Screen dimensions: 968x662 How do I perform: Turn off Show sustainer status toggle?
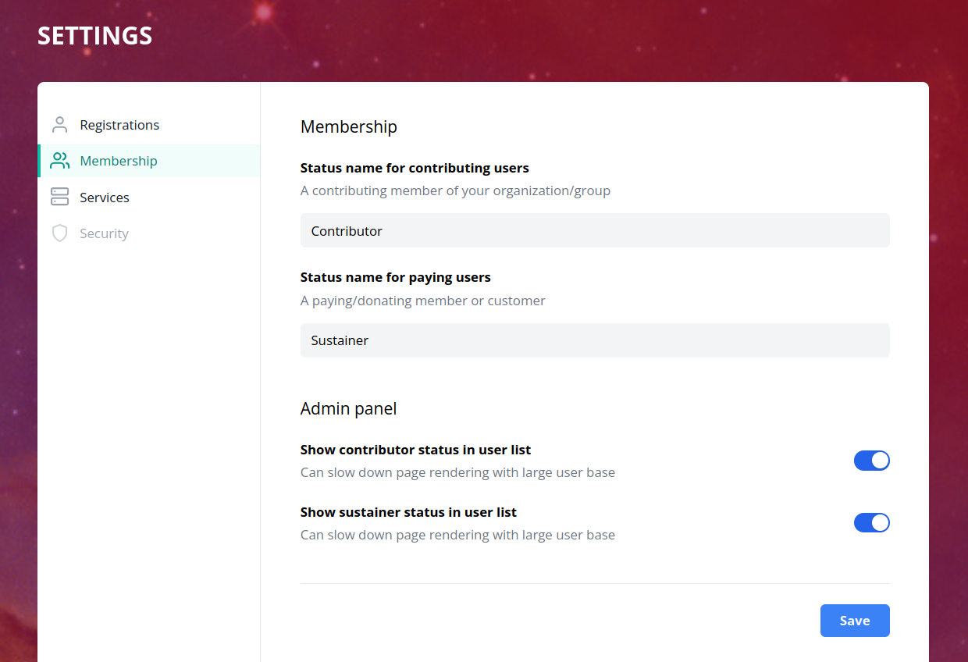click(871, 523)
